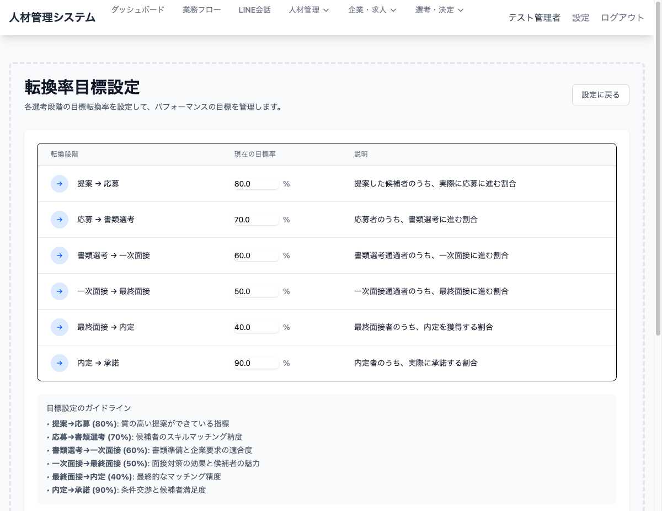Select the 80.0 target rate input field
662x511 pixels.
pos(256,183)
